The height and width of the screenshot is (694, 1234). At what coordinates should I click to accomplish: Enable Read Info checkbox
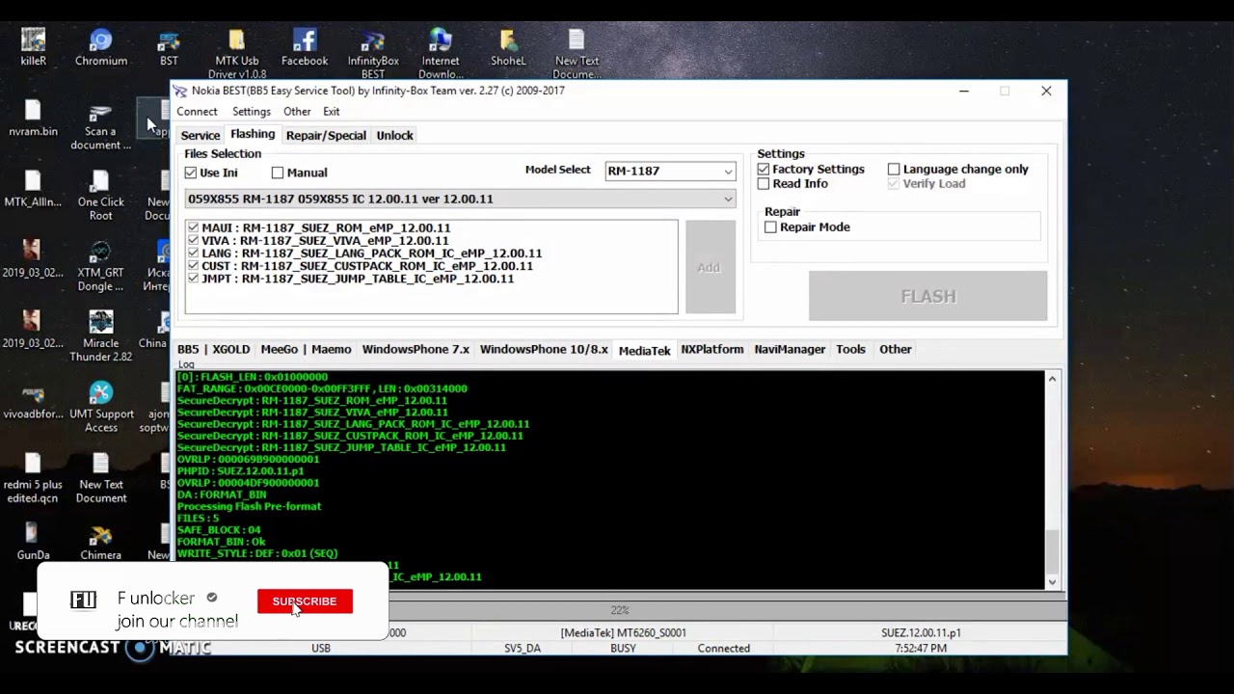764,183
